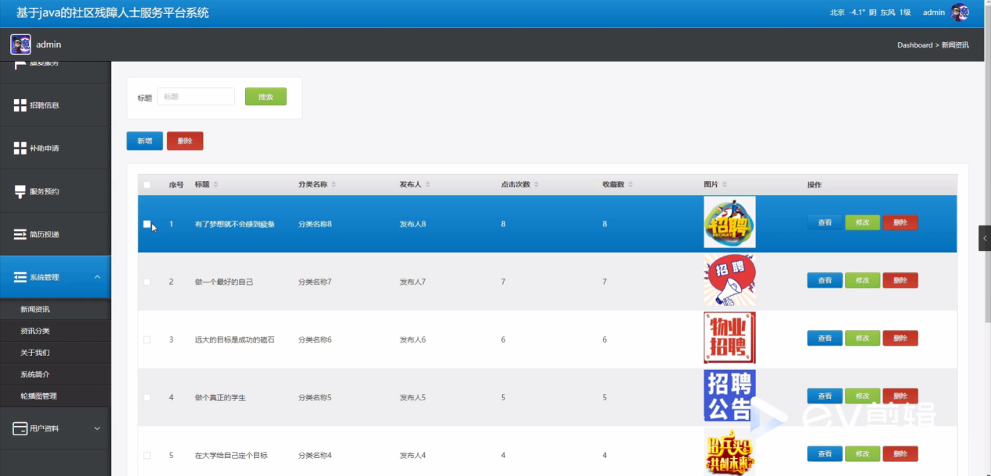Tick the checkbox for row 做一个最好的自己

pyautogui.click(x=147, y=282)
